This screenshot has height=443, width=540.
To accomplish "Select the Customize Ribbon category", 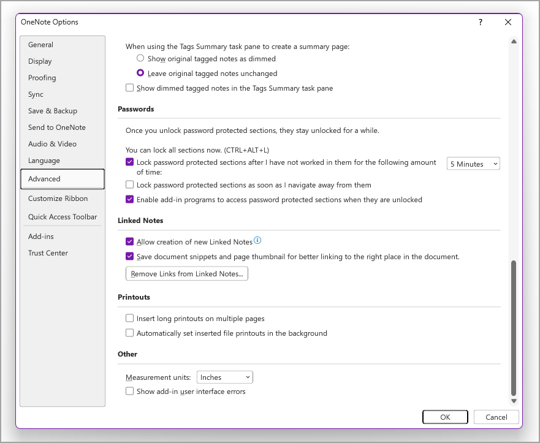I will tap(58, 198).
